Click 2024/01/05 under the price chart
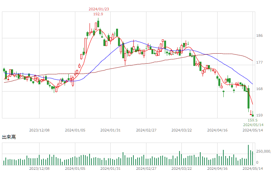 point(75,130)
